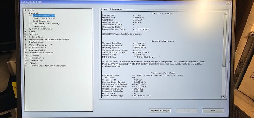254x118 pixels.
Task: Click the disabled Apply button
Action: 187,111
